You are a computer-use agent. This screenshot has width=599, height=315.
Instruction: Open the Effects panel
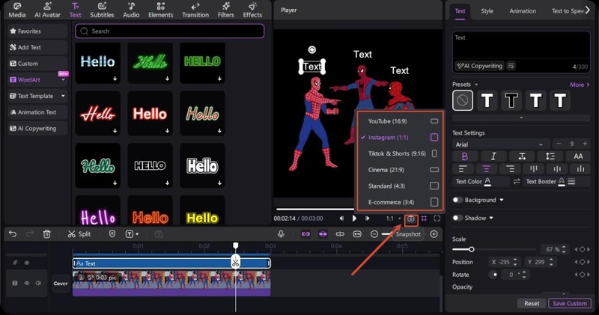(252, 10)
